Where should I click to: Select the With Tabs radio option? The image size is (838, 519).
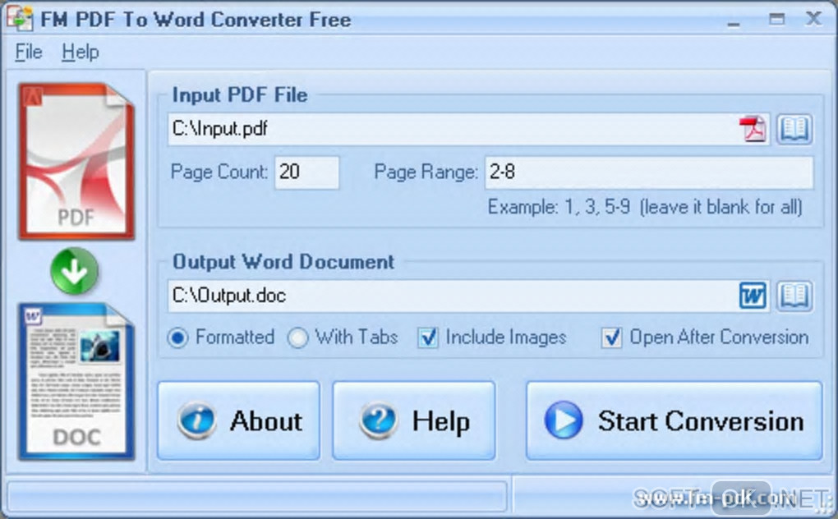click(343, 338)
